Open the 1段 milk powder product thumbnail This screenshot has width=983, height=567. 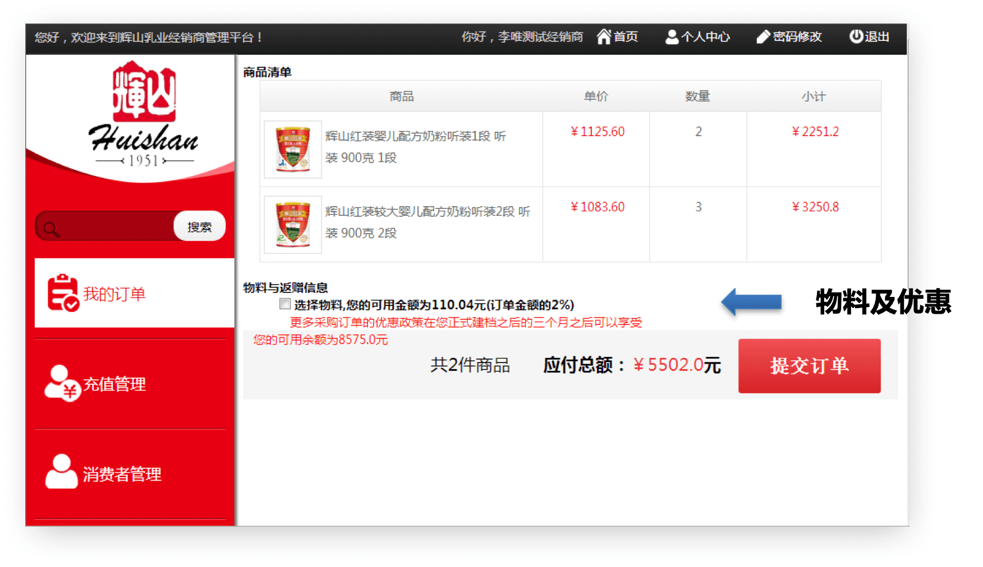(293, 149)
